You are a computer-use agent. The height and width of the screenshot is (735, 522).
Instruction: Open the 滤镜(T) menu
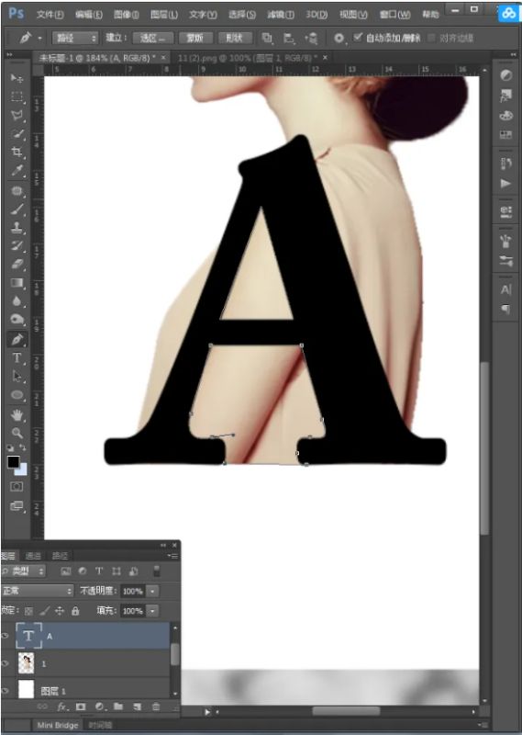pyautogui.click(x=281, y=15)
